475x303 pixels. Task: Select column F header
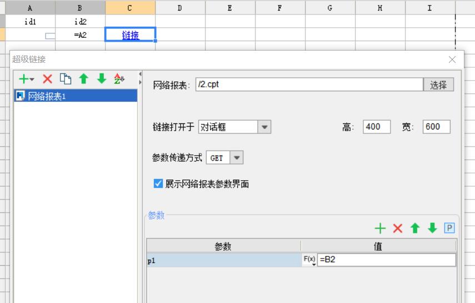click(x=280, y=8)
